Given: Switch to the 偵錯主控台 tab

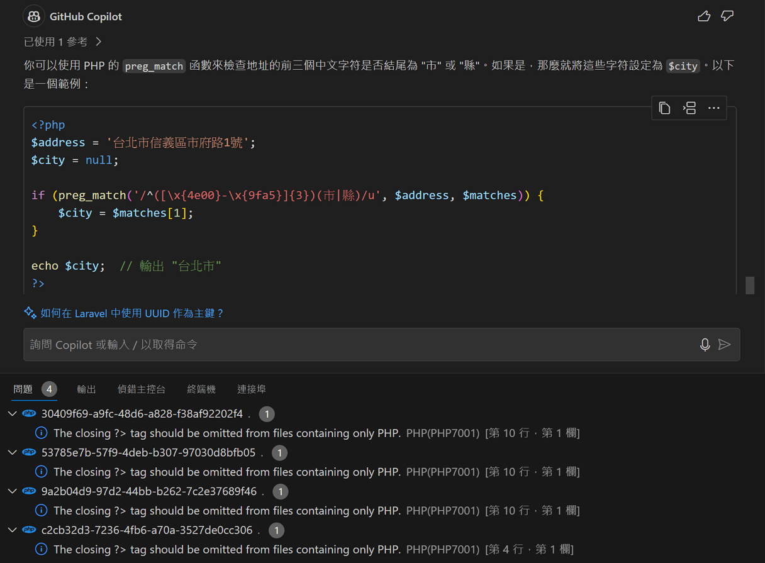Looking at the screenshot, I should pos(142,389).
